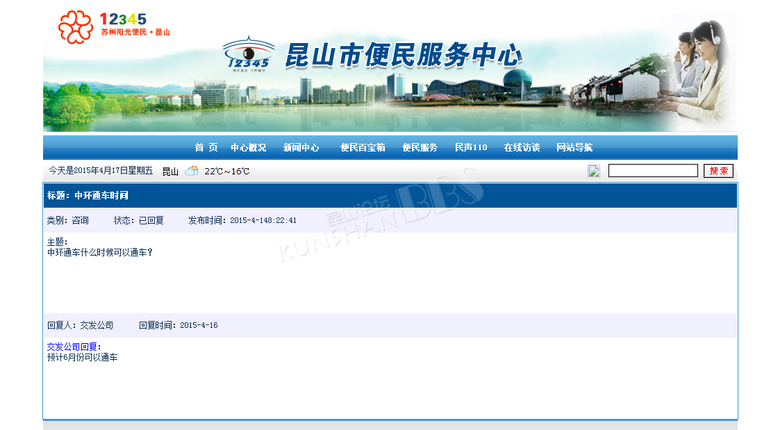Click the temperature text 22℃~16℃
Image resolution: width=762 pixels, height=430 pixels.
[x=227, y=172]
